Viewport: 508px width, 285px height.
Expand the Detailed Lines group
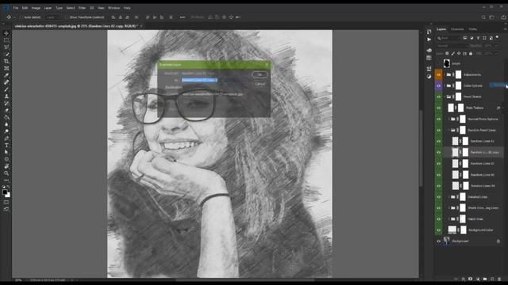[x=449, y=197]
